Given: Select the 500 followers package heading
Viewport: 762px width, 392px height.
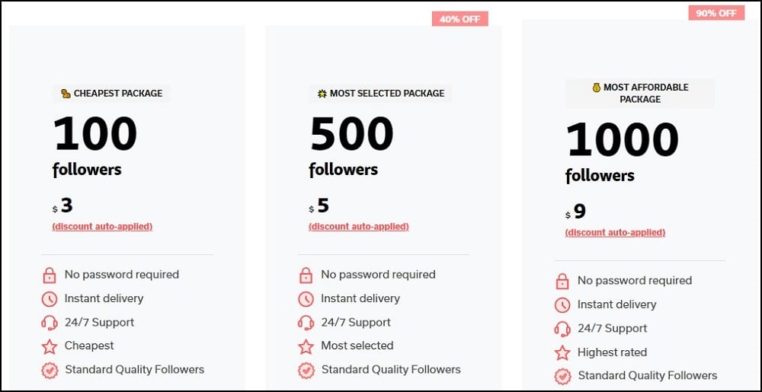Looking at the screenshot, I should coord(351,145).
